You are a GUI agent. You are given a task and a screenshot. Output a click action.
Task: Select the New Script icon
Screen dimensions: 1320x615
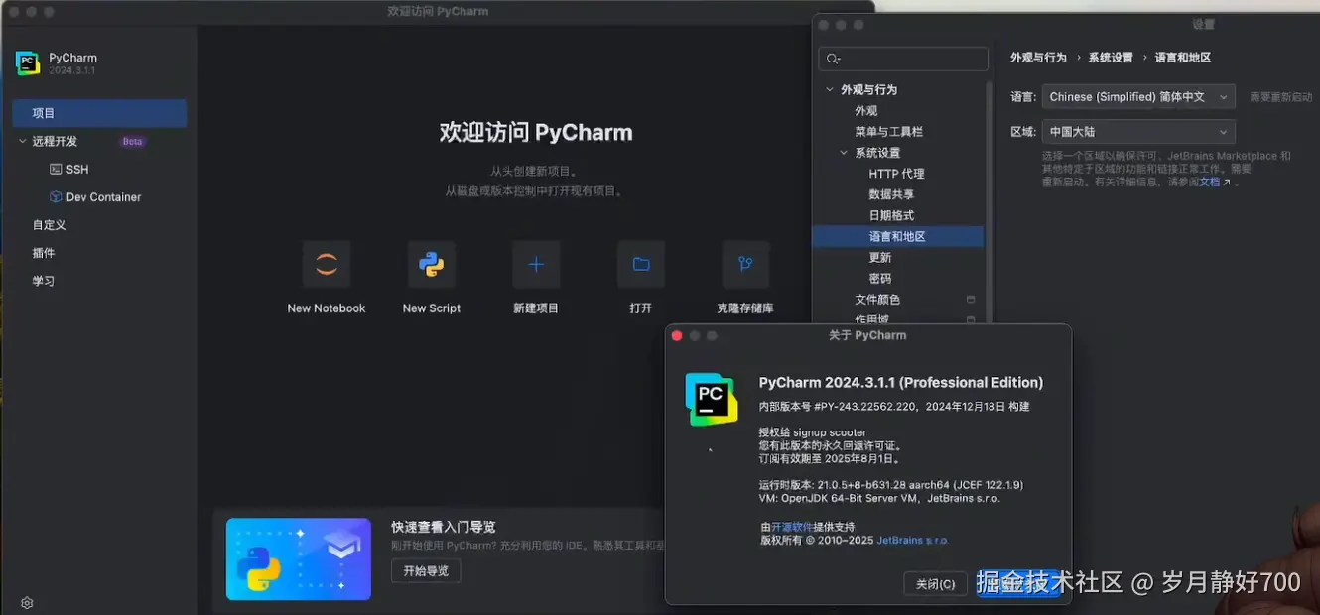[x=431, y=264]
